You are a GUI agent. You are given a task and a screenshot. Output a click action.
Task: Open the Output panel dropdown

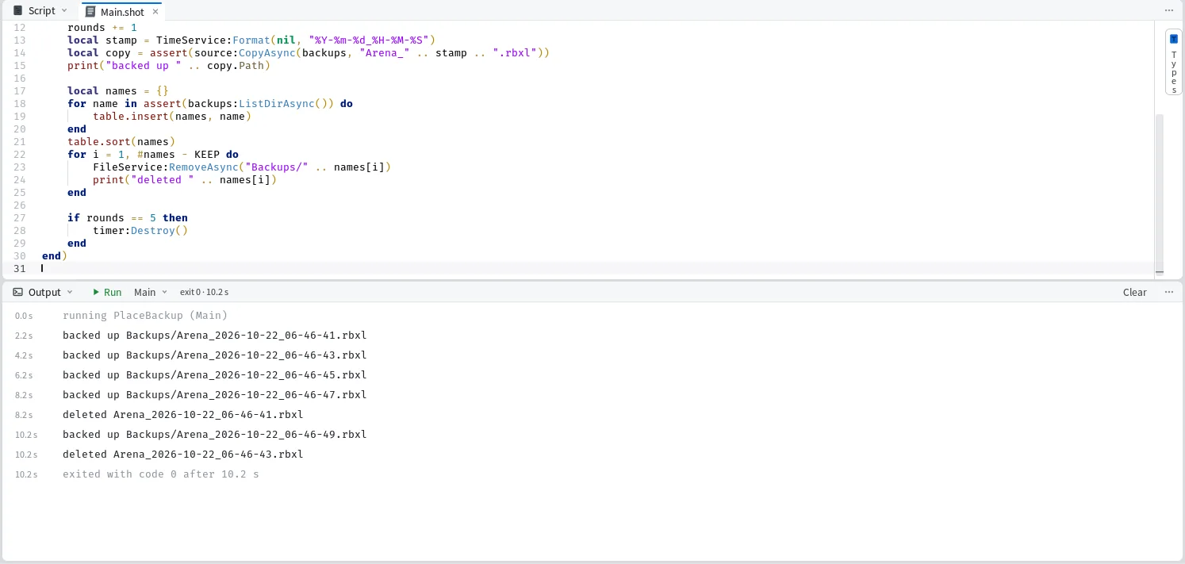pyautogui.click(x=43, y=292)
